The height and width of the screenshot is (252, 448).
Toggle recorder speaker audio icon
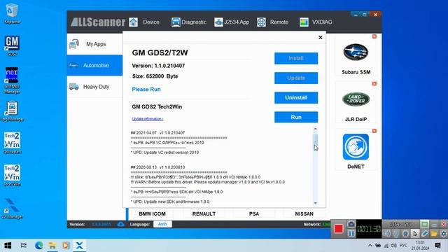[x=386, y=233]
